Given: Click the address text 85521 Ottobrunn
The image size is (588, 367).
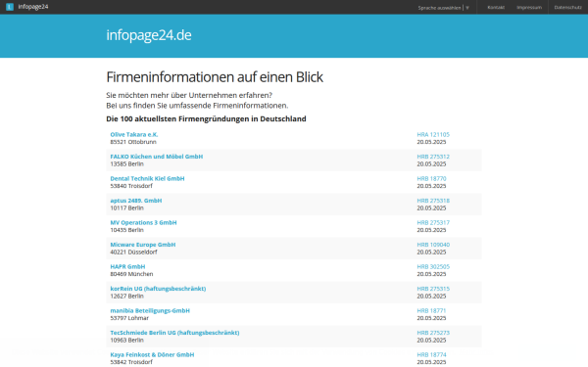Looking at the screenshot, I should (133, 142).
